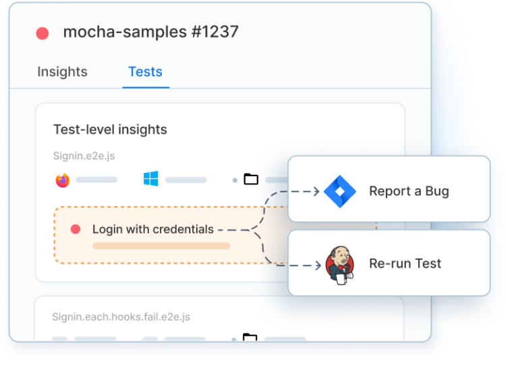Click the folder icon in the Signin.e2e.js row

pos(251,179)
